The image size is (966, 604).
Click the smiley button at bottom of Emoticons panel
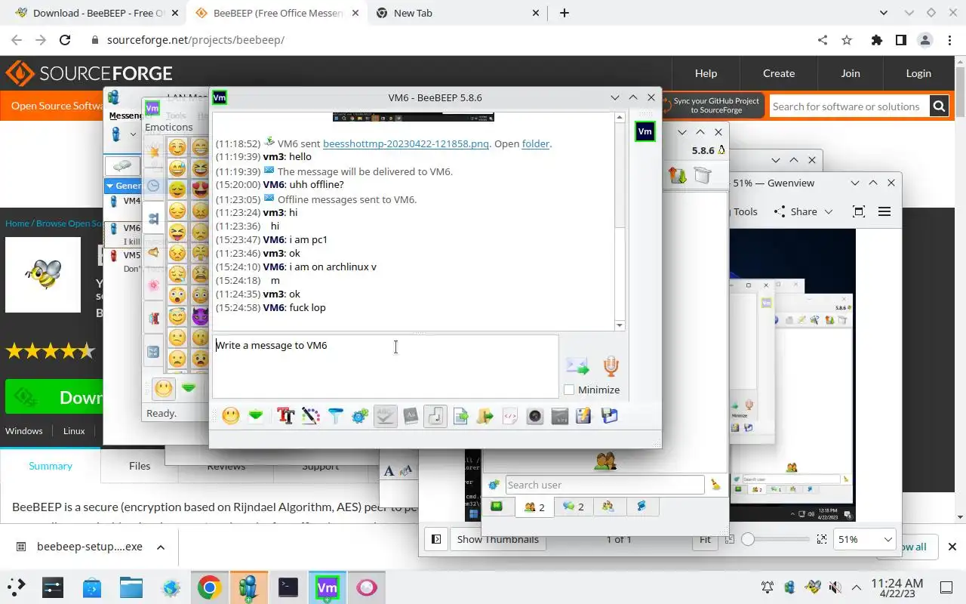[164, 389]
